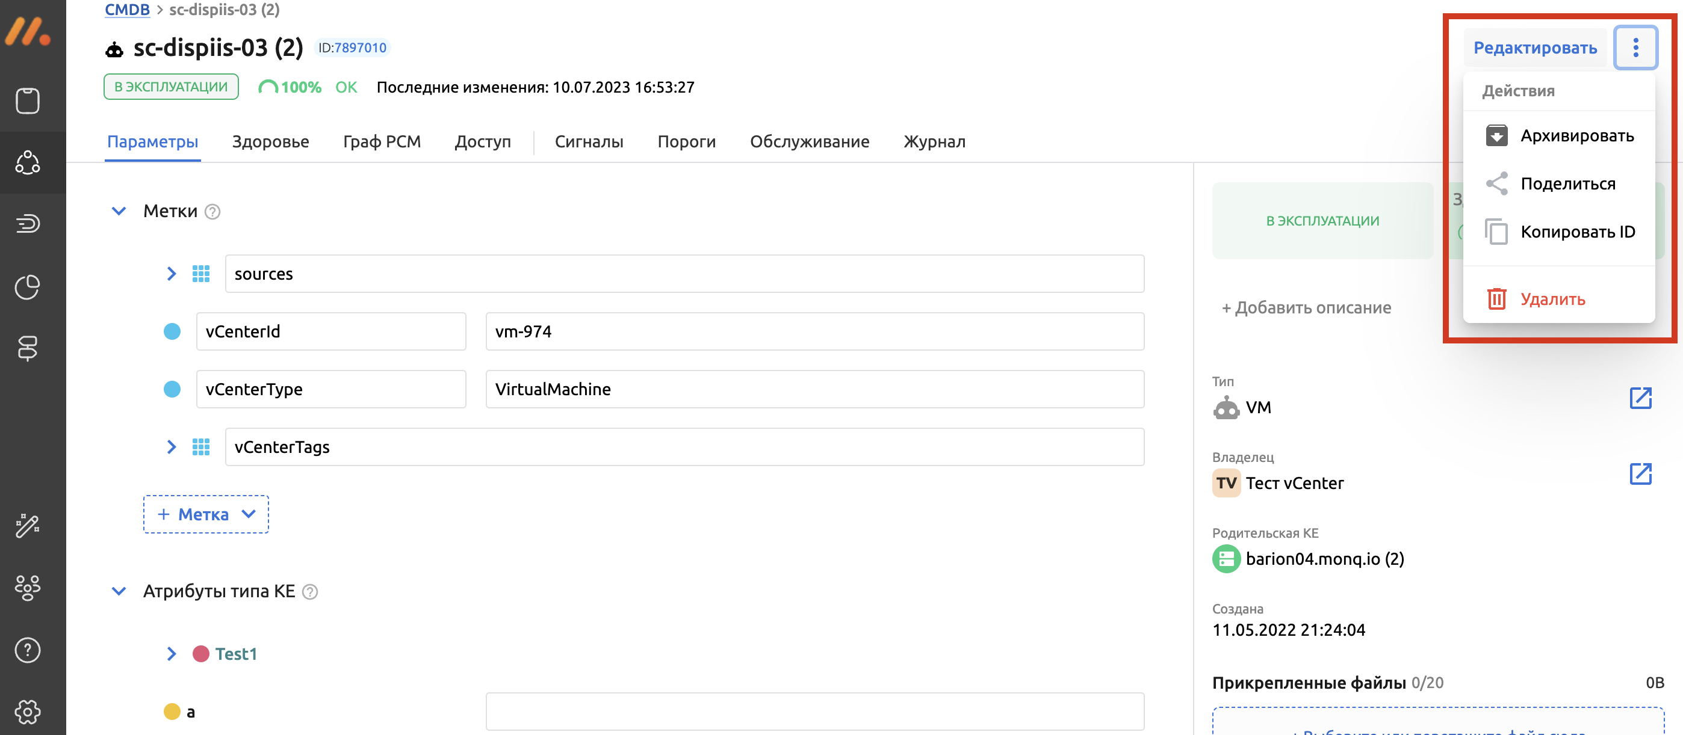The image size is (1683, 735).
Task: Open the signpost icon in sidebar
Action: point(28,349)
